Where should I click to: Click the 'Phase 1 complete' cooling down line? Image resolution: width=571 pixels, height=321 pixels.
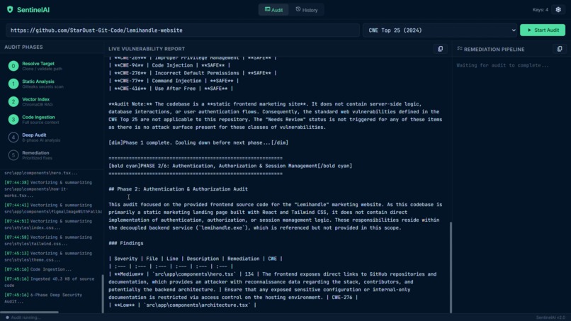pyautogui.click(x=198, y=142)
